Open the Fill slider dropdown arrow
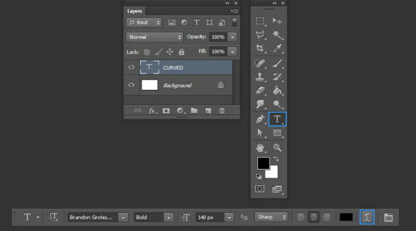Screen dimensions: 416x231 (232, 52)
